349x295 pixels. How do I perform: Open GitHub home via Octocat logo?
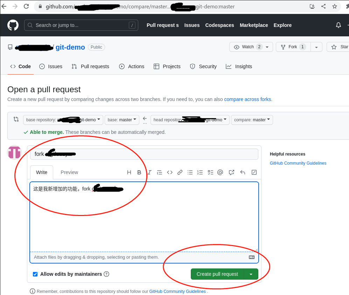pos(13,25)
